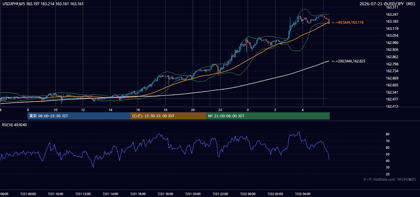Image resolution: width=420 pixels, height=197 pixels.
Task: Click hour label 10 on price chart axis
Action: pos(56,110)
